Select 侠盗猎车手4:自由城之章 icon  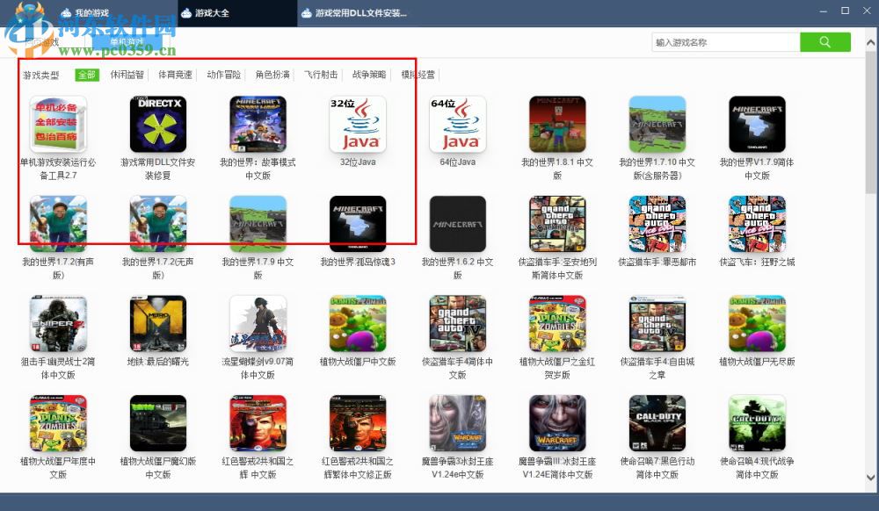tap(657, 323)
